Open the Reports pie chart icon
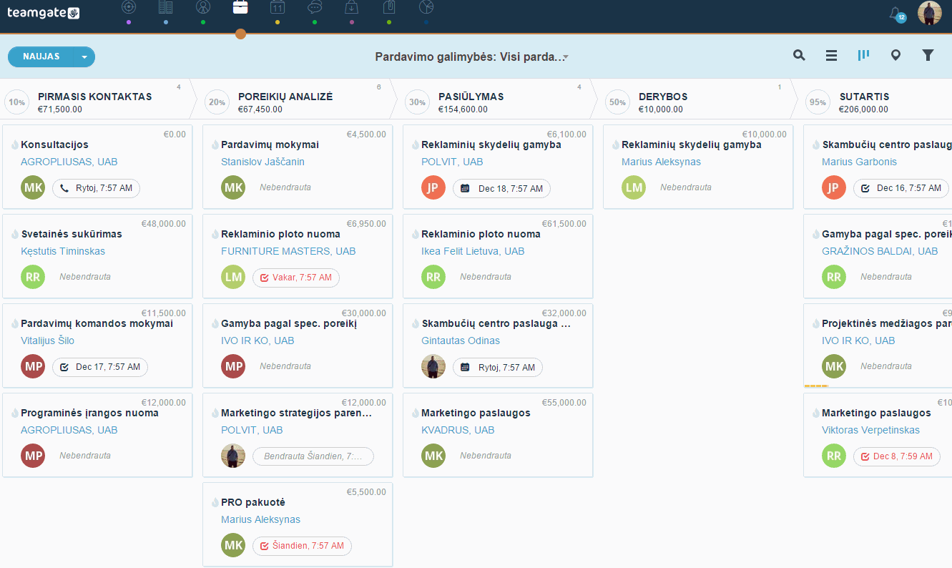The image size is (952, 568). (426, 8)
